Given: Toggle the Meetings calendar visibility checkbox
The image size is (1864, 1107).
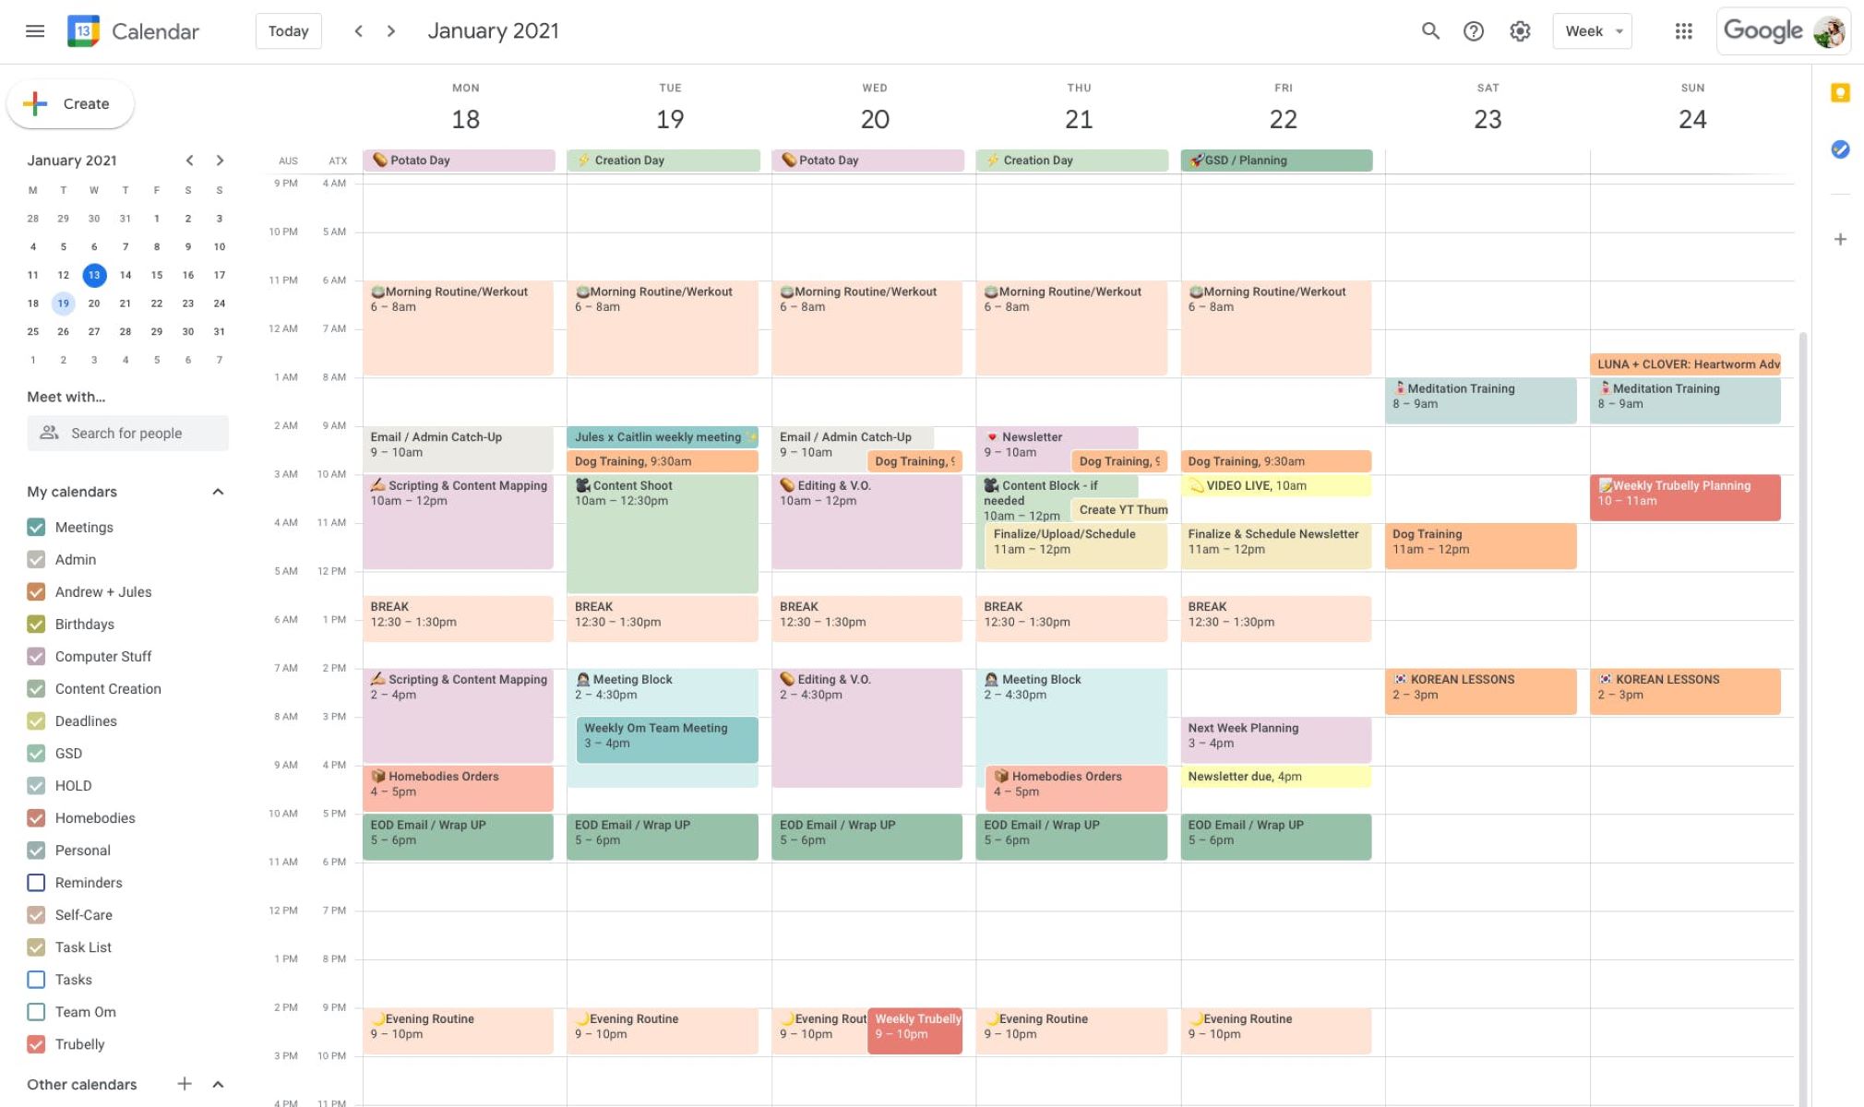Looking at the screenshot, I should tap(36, 526).
